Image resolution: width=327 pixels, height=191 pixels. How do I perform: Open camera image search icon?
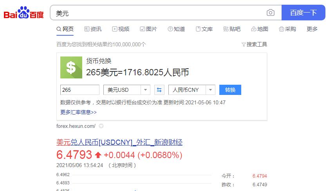point(271,13)
